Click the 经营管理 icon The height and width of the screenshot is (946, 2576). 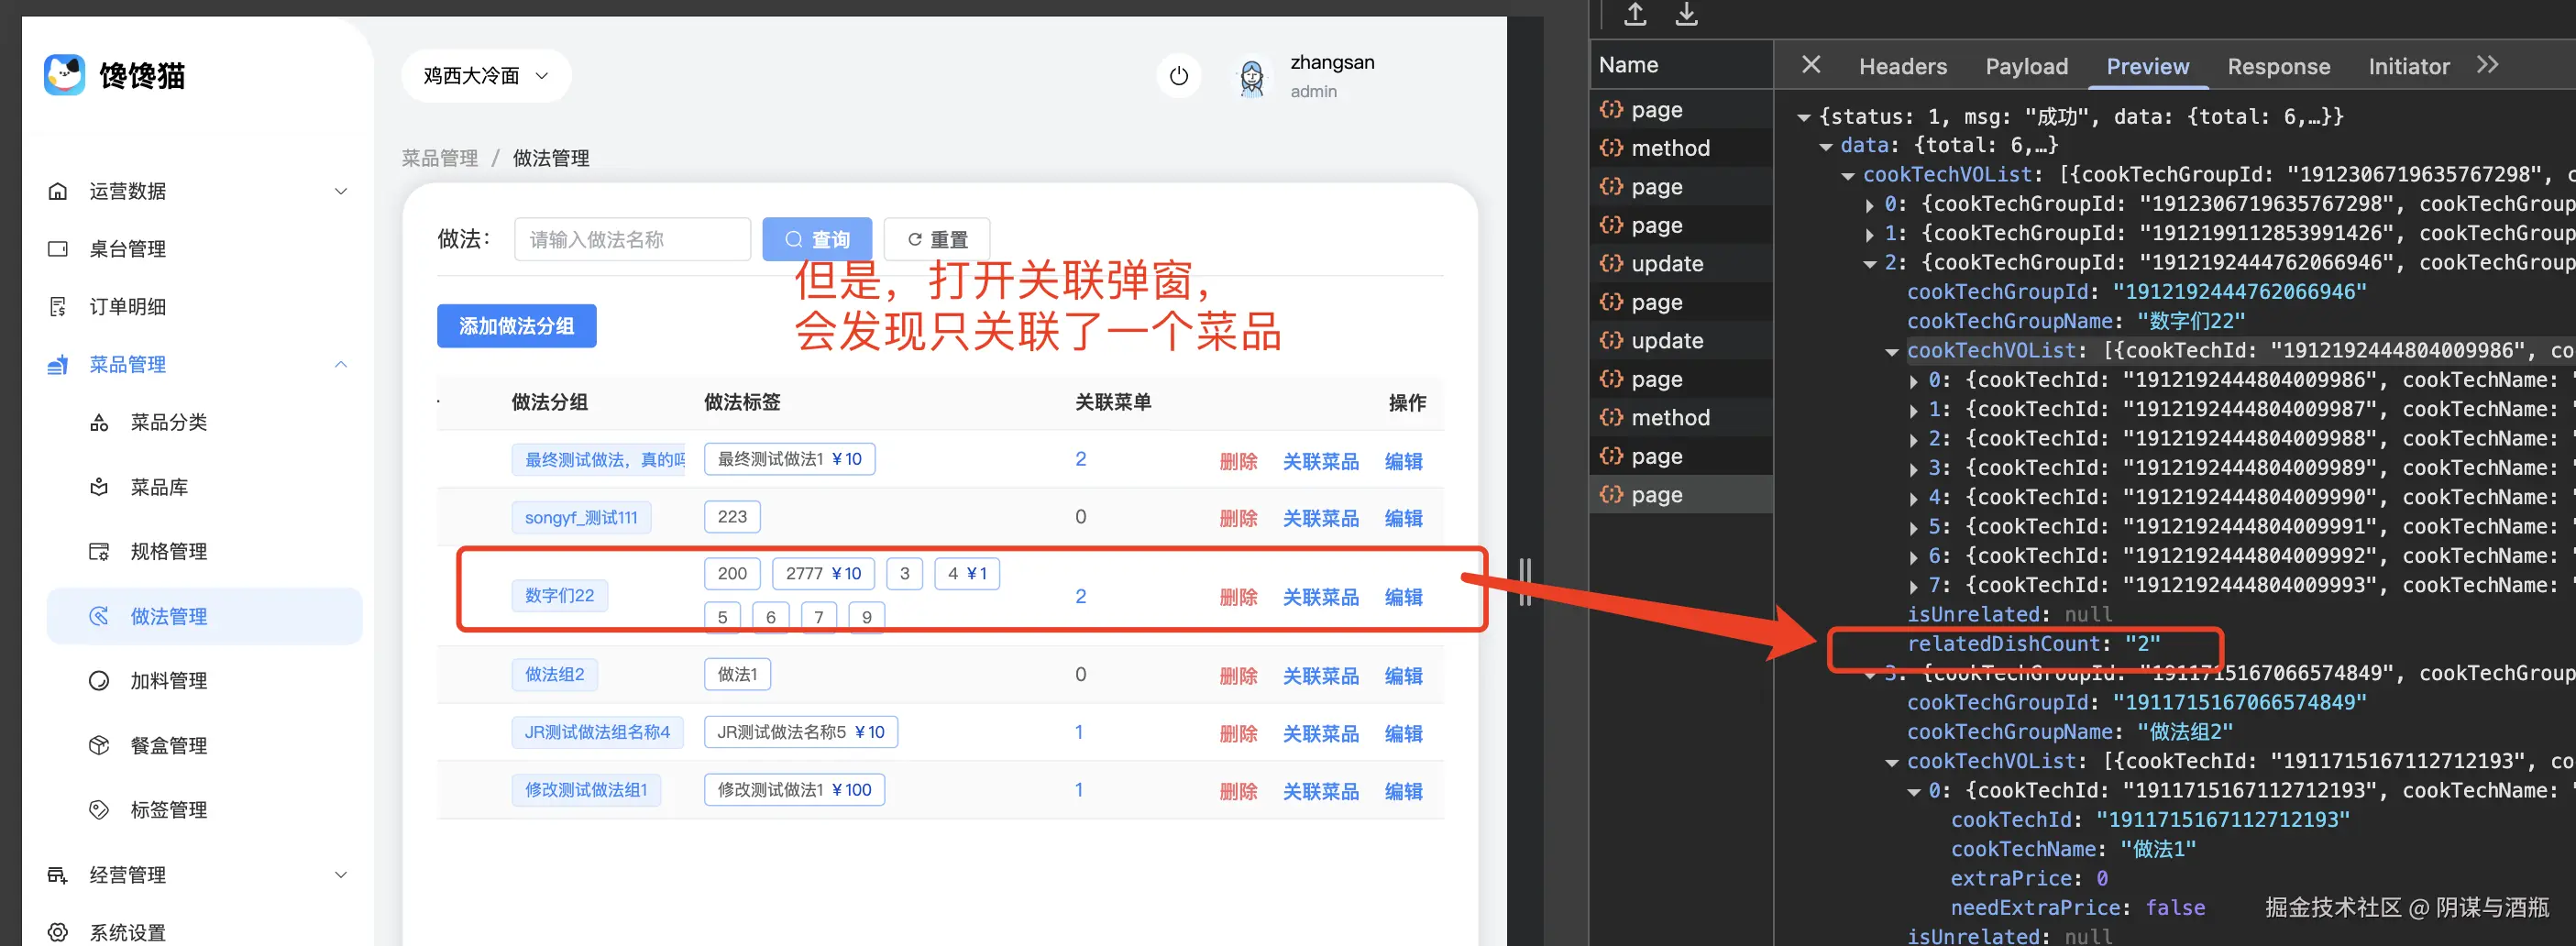(x=58, y=875)
